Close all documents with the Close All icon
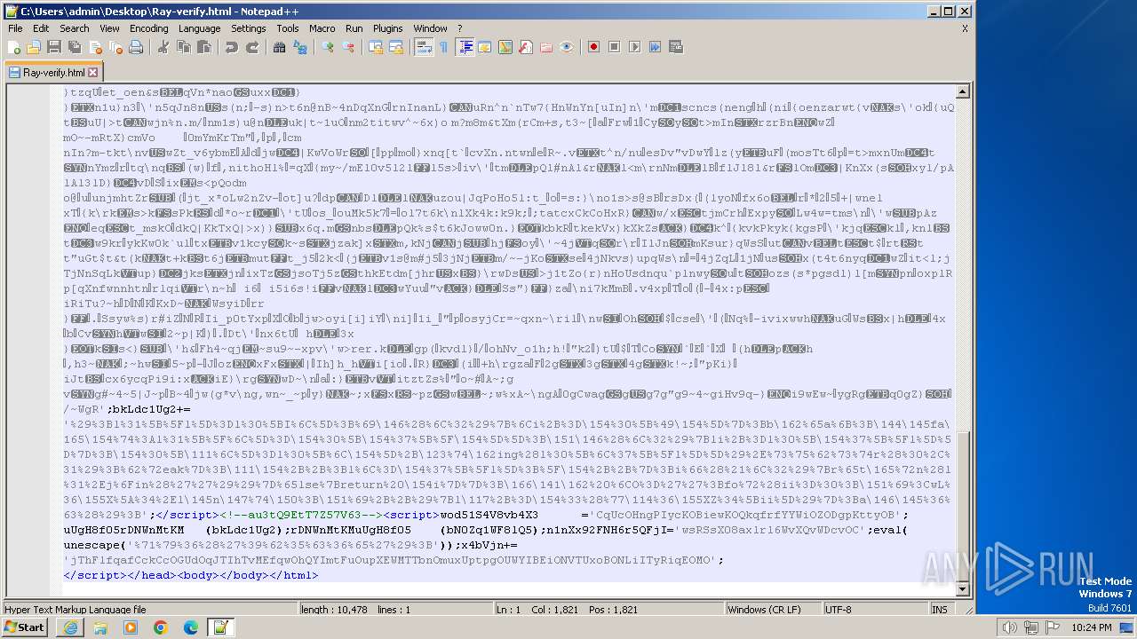The width and height of the screenshot is (1137, 639). 115,47
